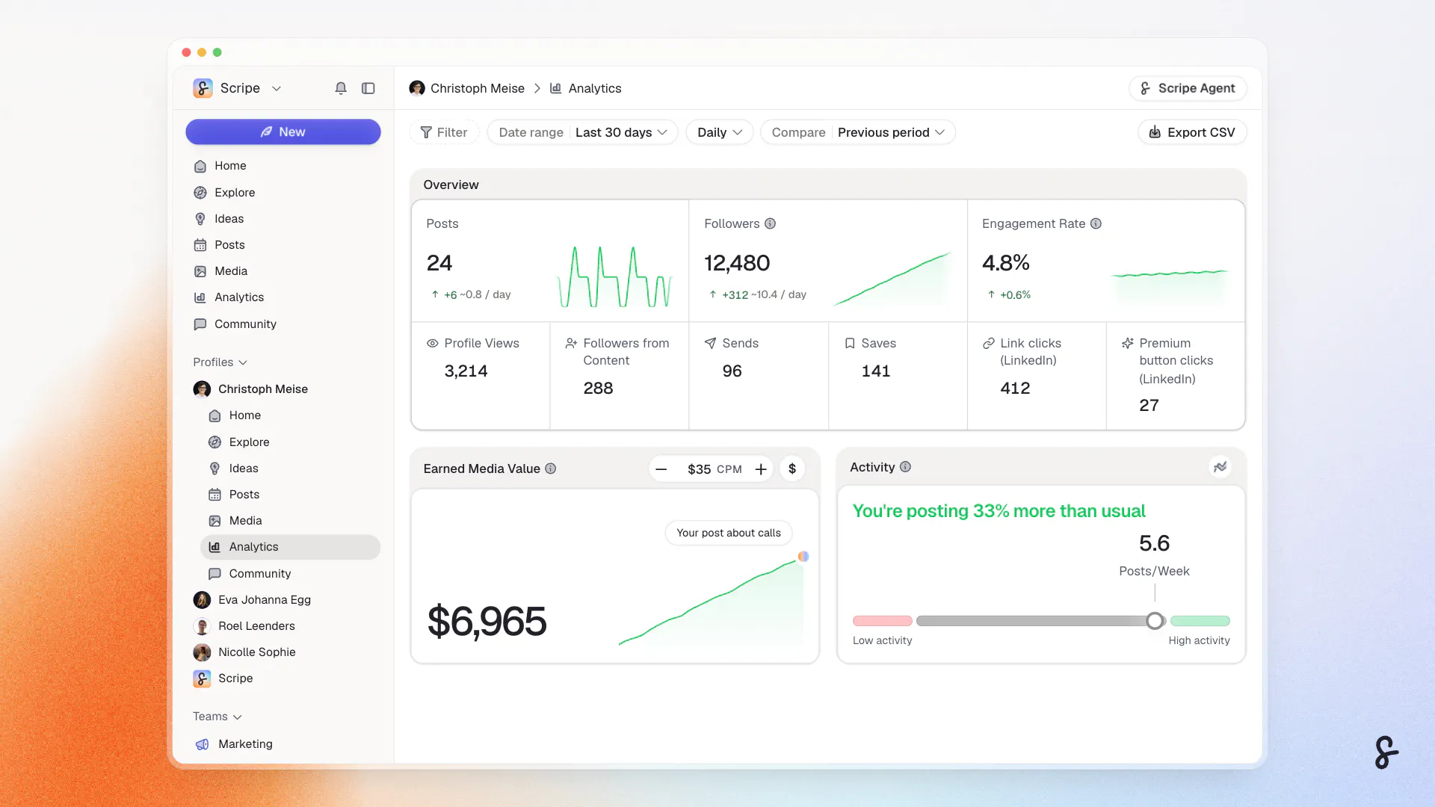Viewport: 1435px width, 807px height.
Task: Click the data point on Earned Media chart
Action: click(x=803, y=556)
